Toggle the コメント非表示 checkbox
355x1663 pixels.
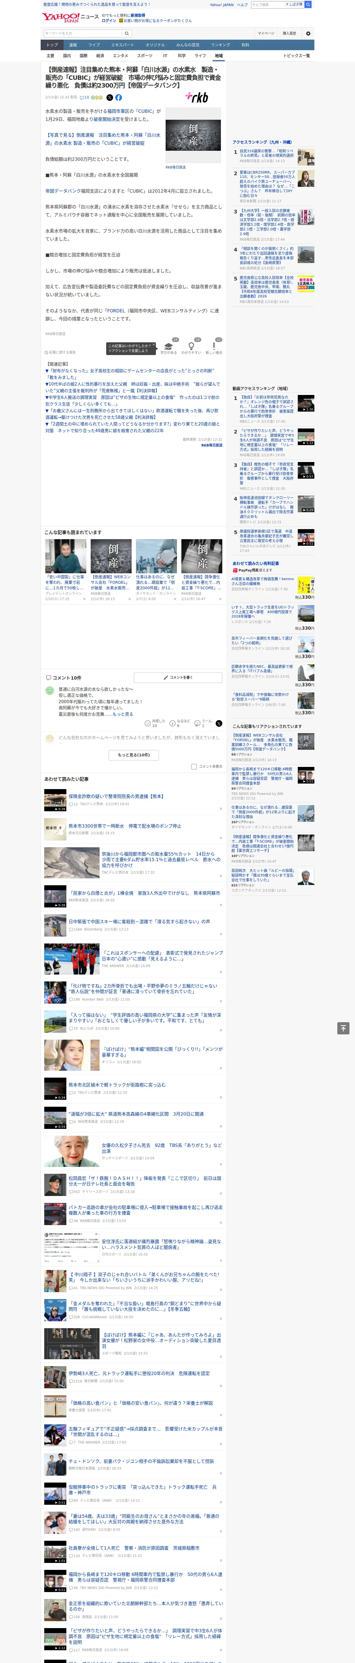194,766
